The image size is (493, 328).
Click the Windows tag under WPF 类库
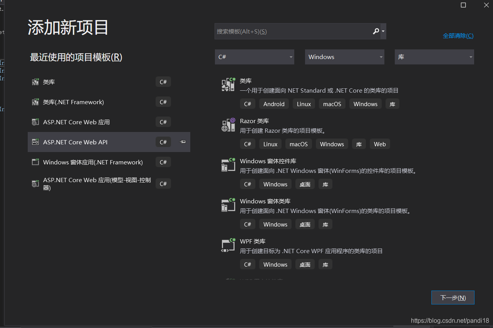coord(275,264)
